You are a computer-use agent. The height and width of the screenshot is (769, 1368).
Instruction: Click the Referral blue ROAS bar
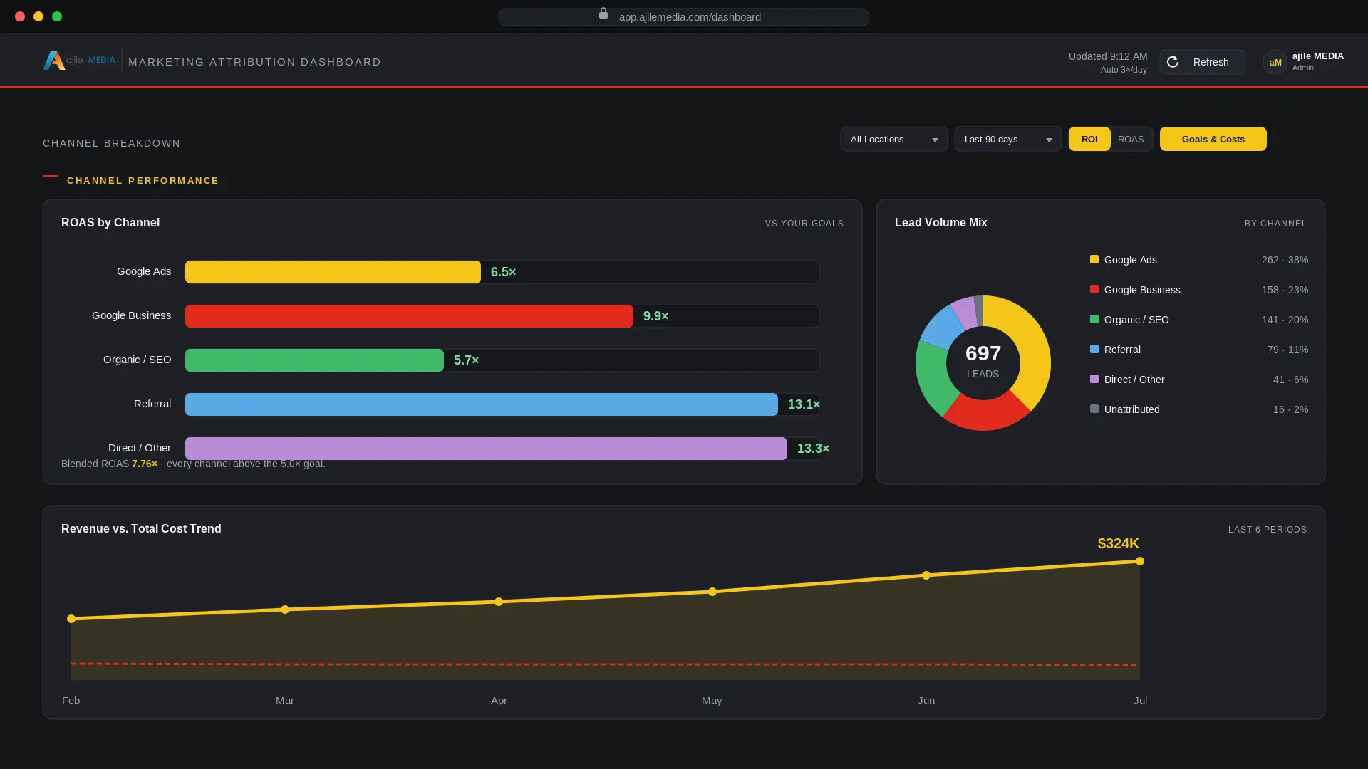(482, 404)
